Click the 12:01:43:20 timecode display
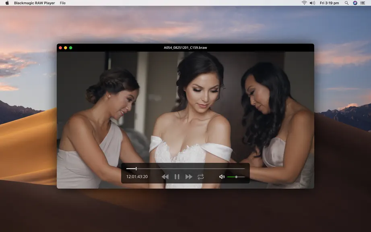Screen dimensions: 371x232 [137, 176]
